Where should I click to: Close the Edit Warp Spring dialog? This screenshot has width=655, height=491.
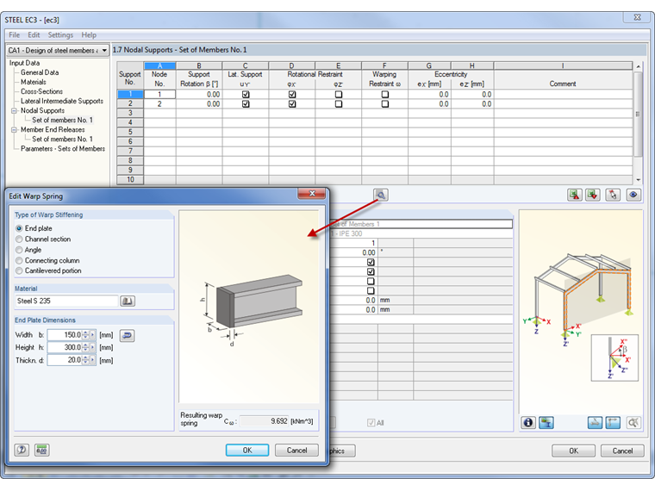point(312,193)
